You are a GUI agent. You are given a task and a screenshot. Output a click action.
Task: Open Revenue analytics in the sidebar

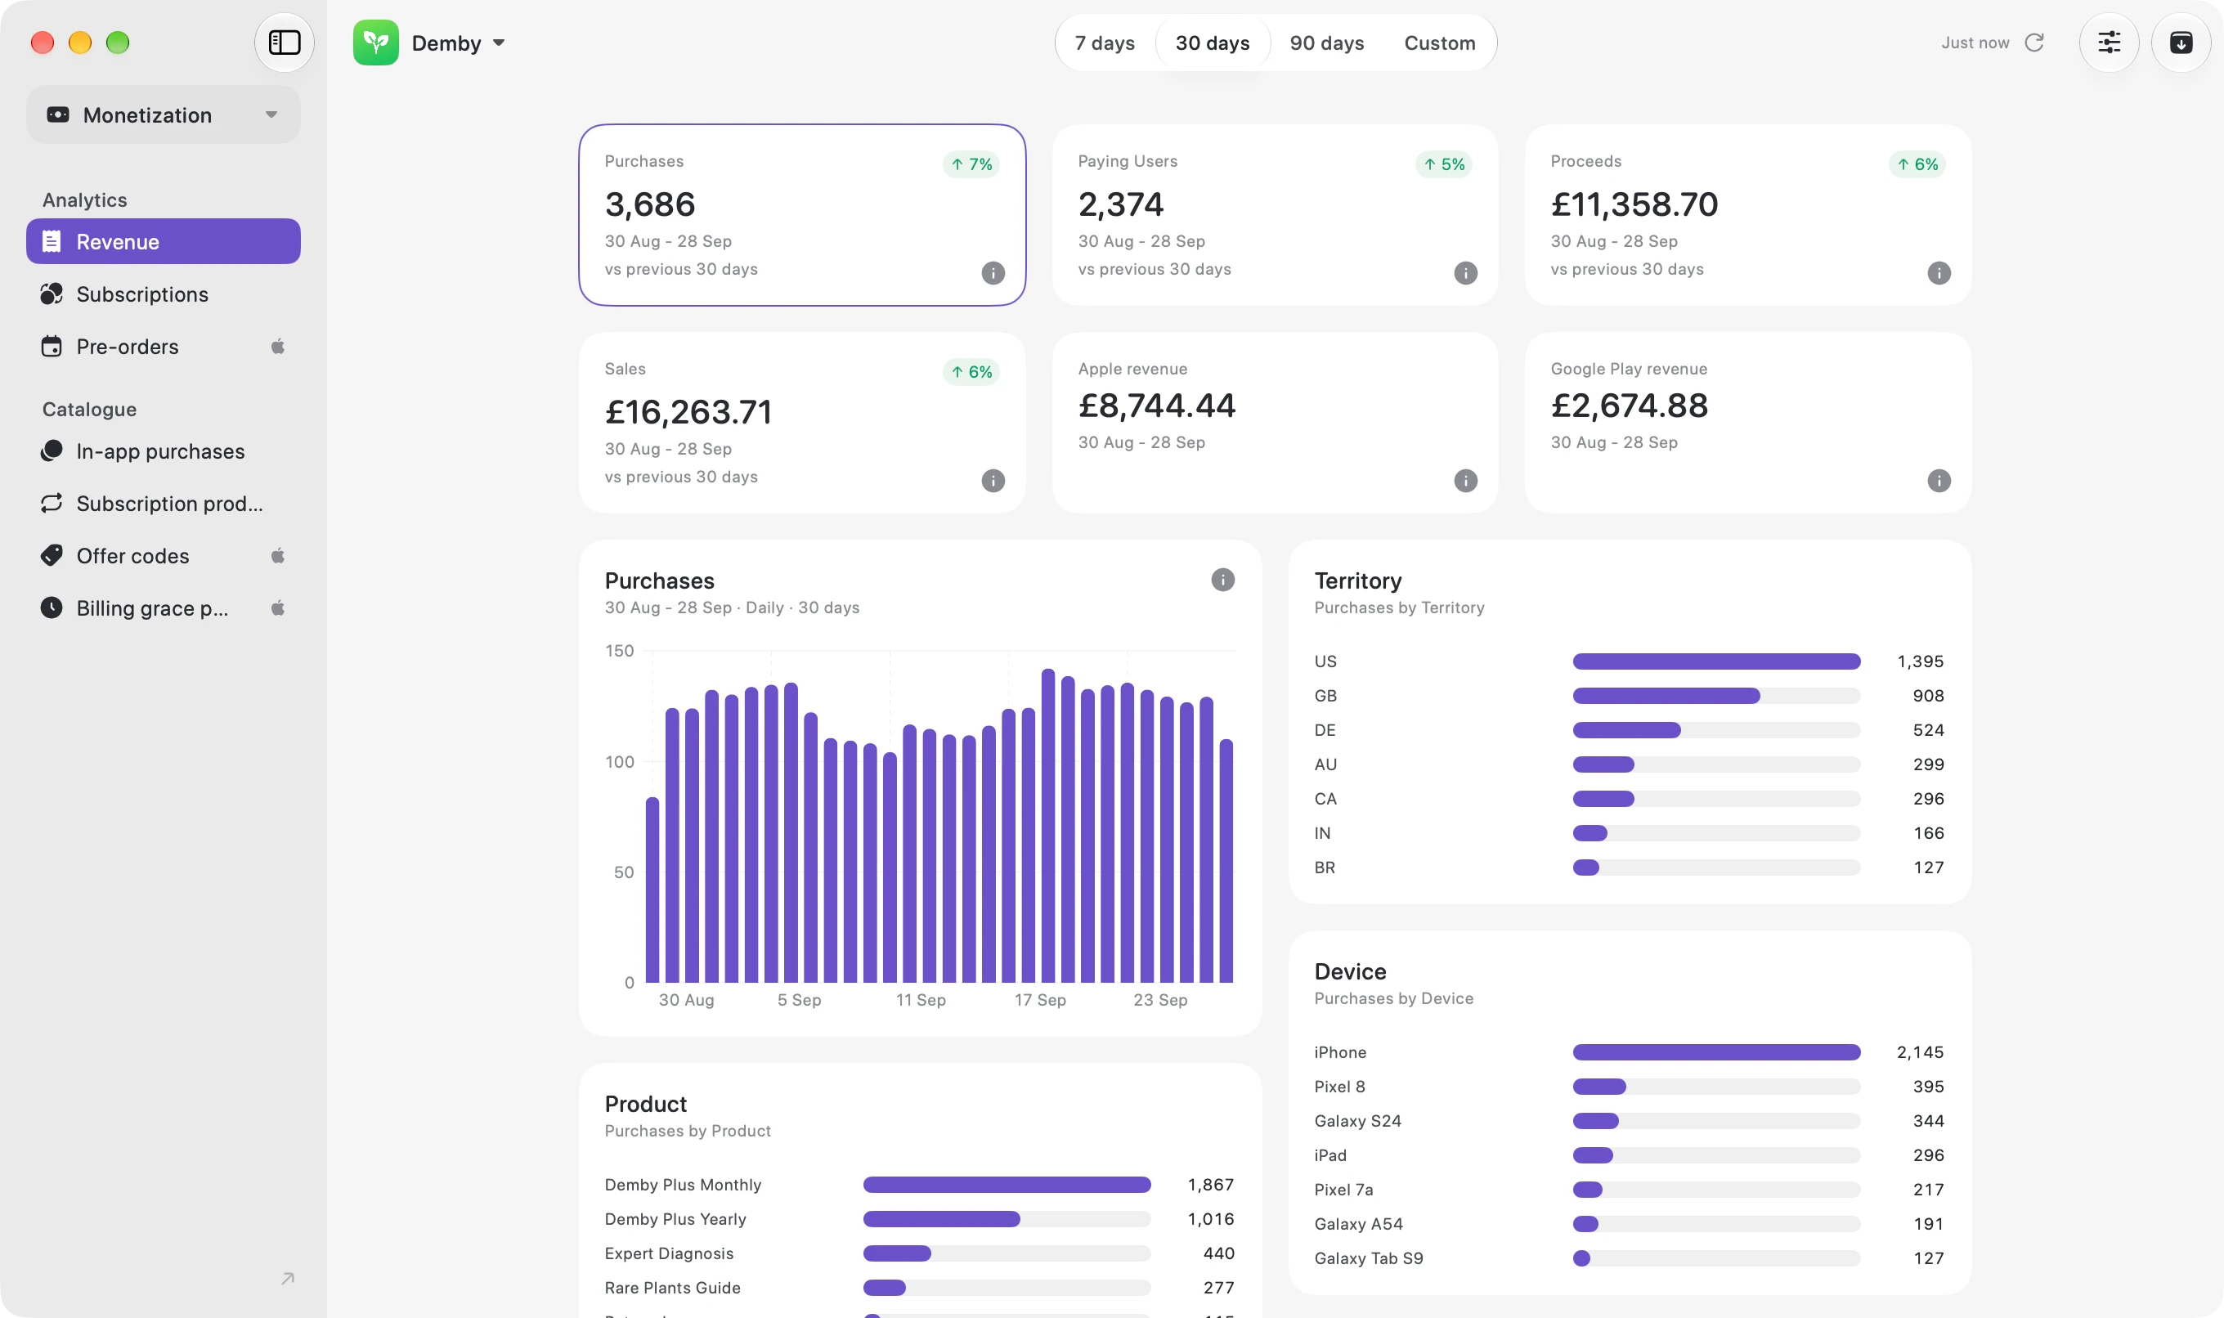(x=164, y=241)
